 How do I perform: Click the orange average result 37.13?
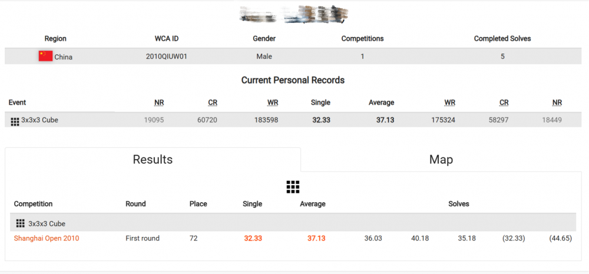pos(316,238)
